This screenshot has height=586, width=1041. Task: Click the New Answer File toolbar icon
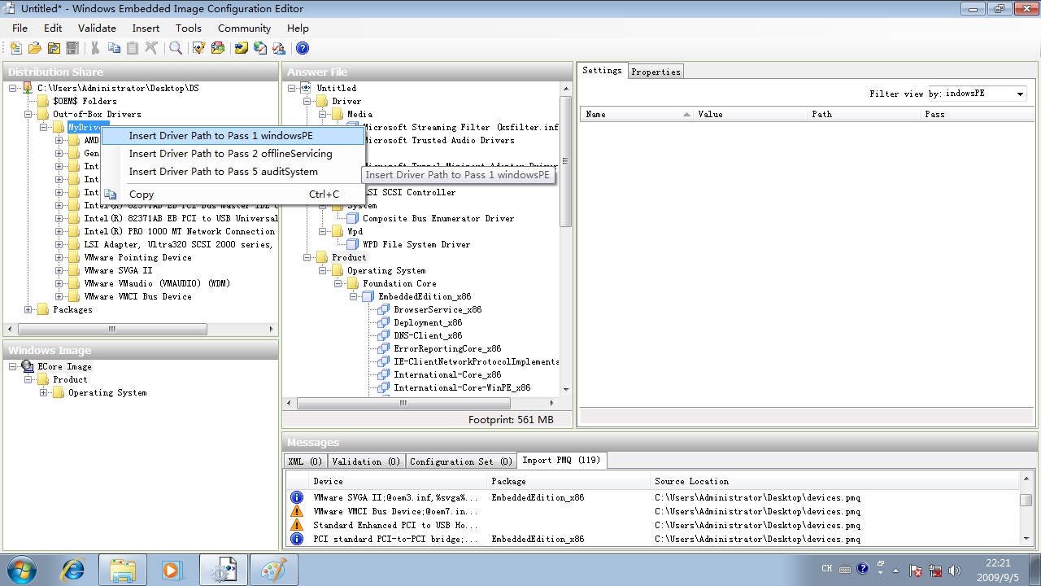(x=15, y=48)
